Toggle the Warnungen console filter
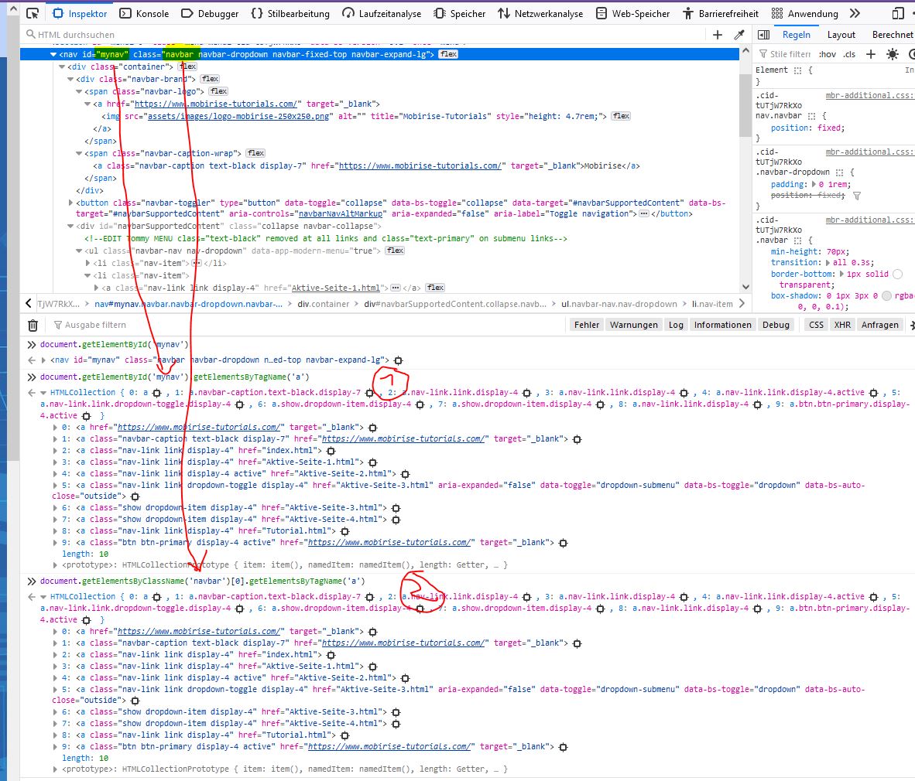The width and height of the screenshot is (915, 781). pyautogui.click(x=633, y=325)
